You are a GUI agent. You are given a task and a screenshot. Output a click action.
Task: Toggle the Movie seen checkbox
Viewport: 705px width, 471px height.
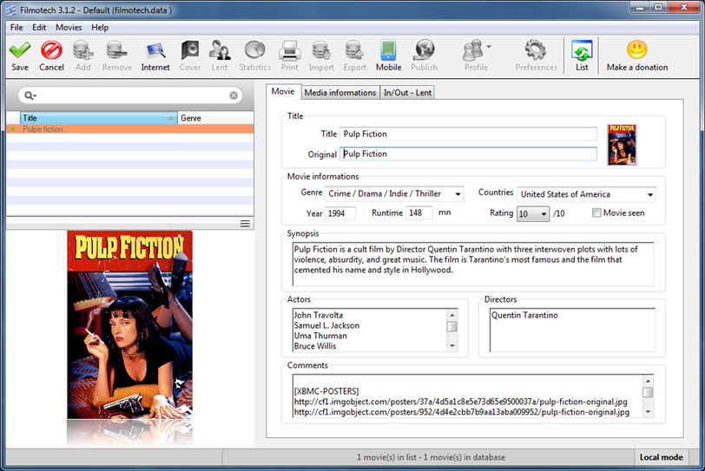(x=596, y=213)
